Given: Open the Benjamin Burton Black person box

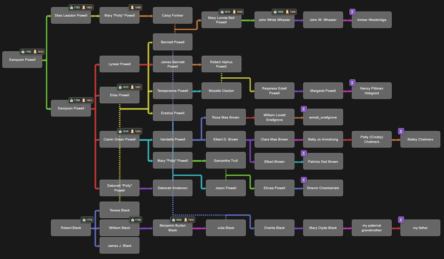Looking at the screenshot, I should click(173, 228).
